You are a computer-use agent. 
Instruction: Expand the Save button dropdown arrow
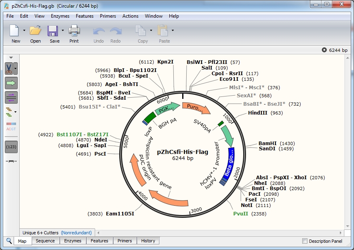coord(63,31)
